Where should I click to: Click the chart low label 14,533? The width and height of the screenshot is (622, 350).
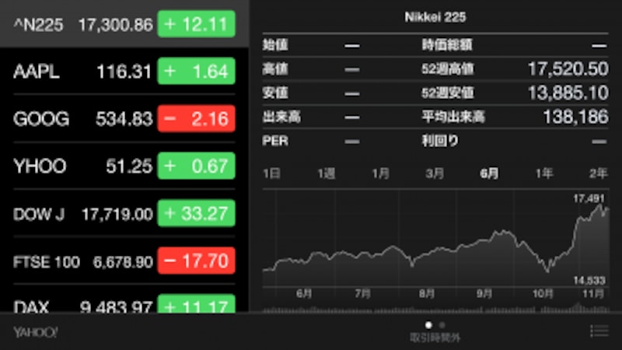click(589, 281)
